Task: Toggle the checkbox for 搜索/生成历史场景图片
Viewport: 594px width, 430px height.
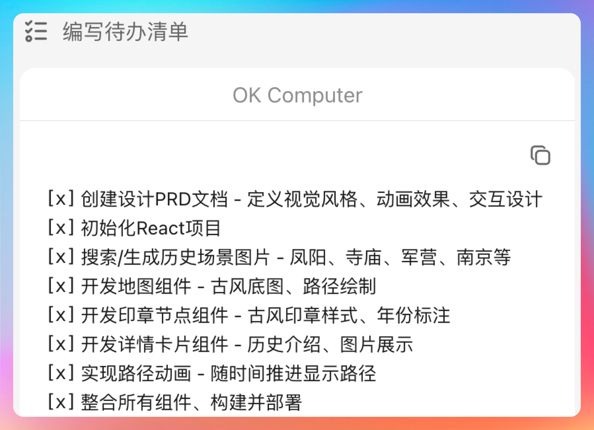Action: coord(61,257)
